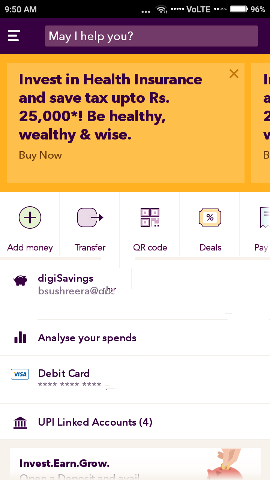Tap the Wi-Fi status bar icon
Screen dimensions: 270x480
(x=162, y=9)
